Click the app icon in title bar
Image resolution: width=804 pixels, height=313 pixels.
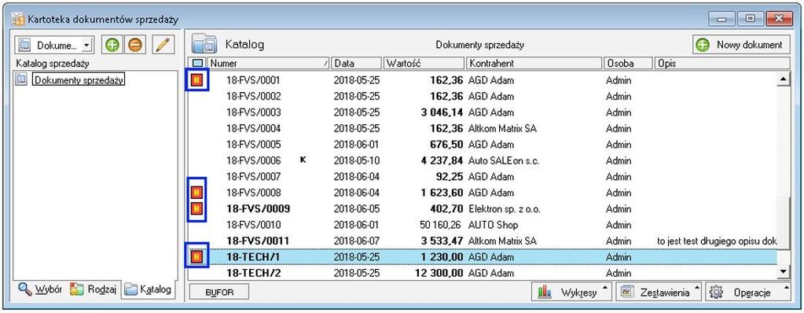coord(18,20)
